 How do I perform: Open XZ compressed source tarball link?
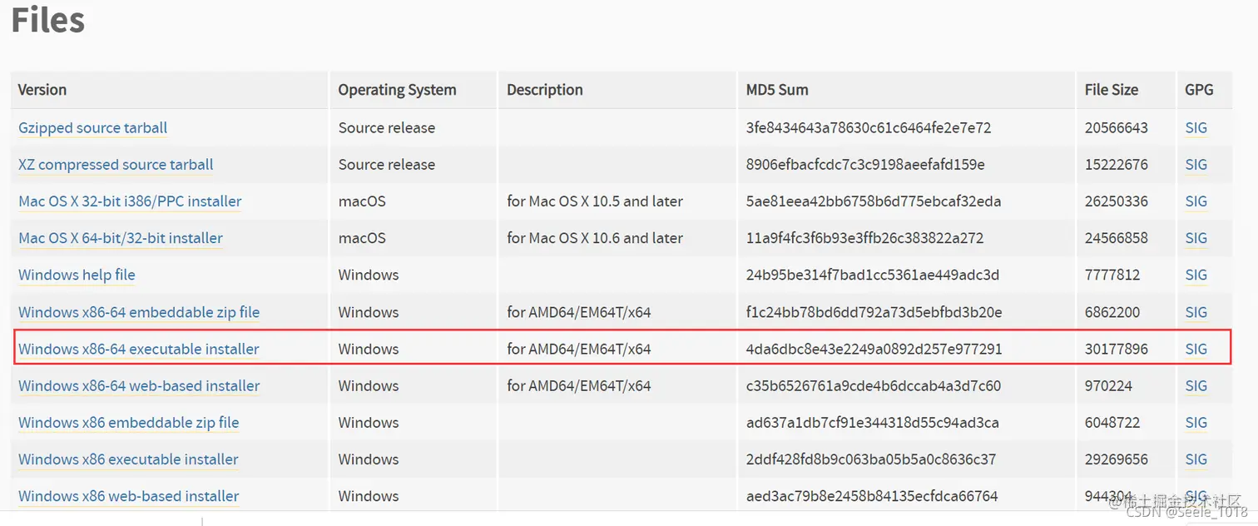tap(116, 165)
